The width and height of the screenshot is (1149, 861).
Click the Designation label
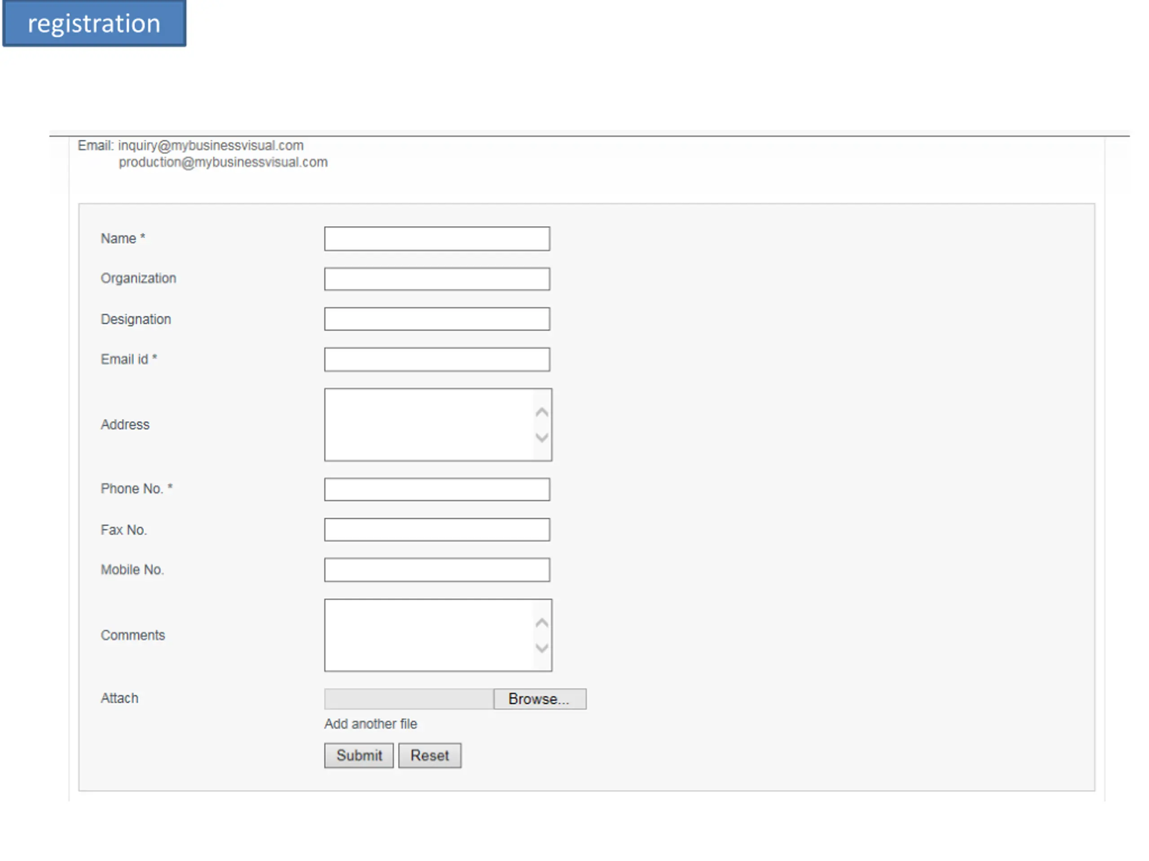tap(136, 319)
